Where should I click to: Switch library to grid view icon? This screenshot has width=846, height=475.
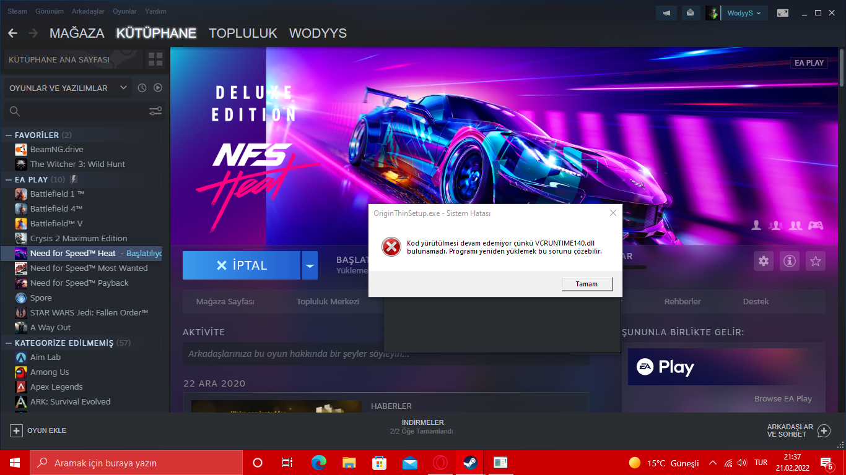155,60
